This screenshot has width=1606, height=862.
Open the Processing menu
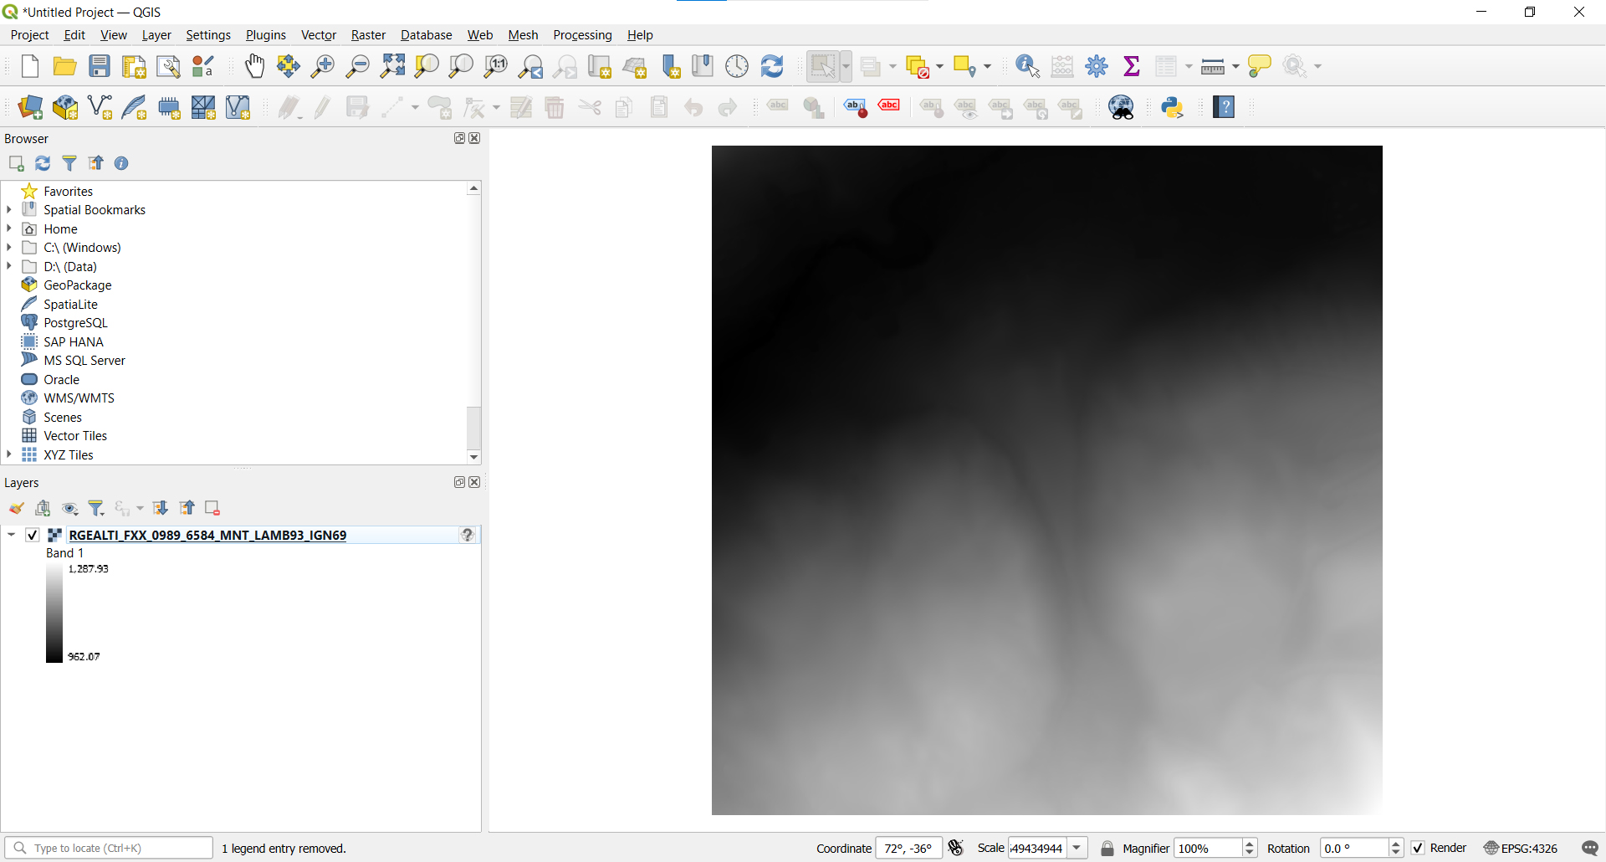tap(582, 35)
